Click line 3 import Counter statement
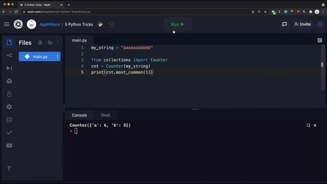 129,60
